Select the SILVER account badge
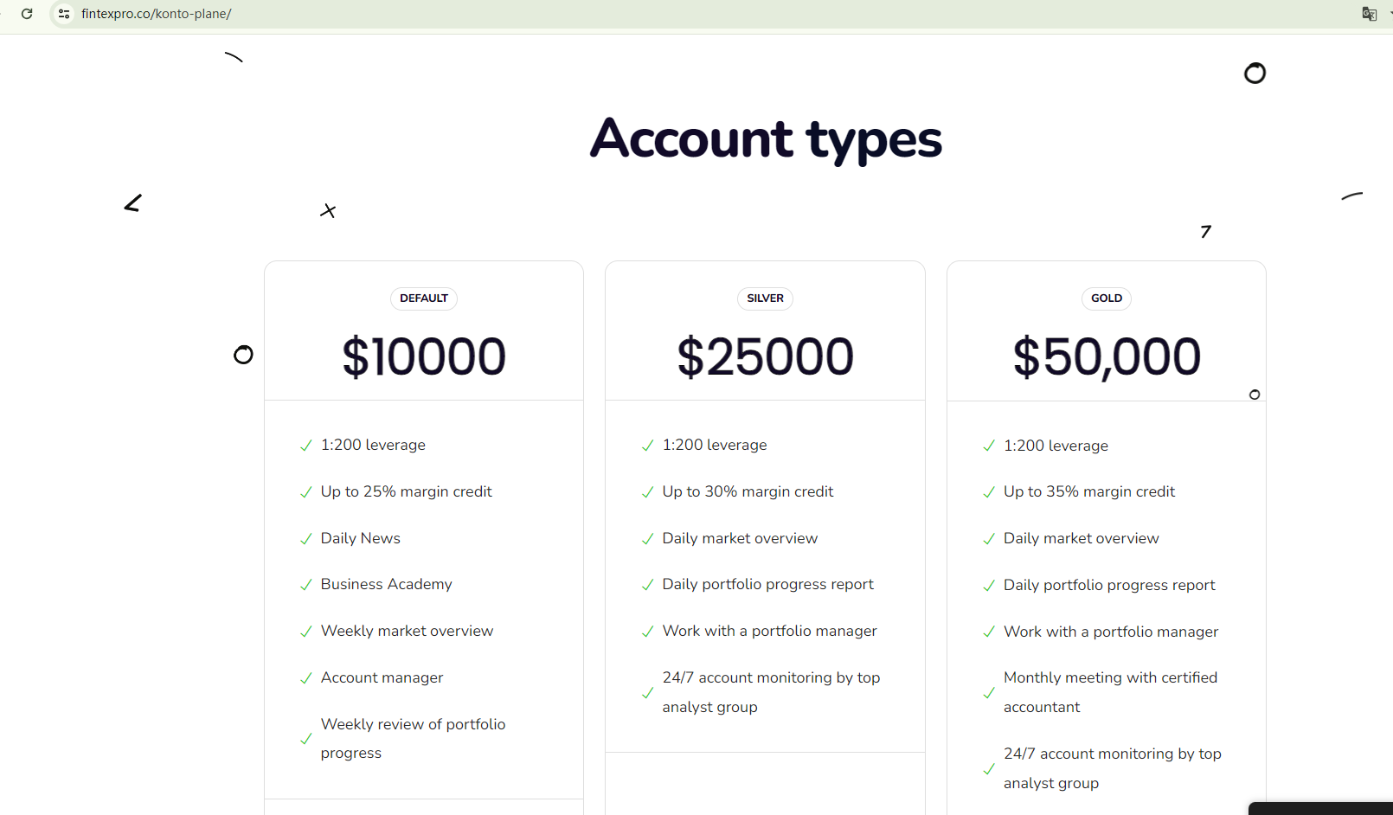 pos(765,298)
